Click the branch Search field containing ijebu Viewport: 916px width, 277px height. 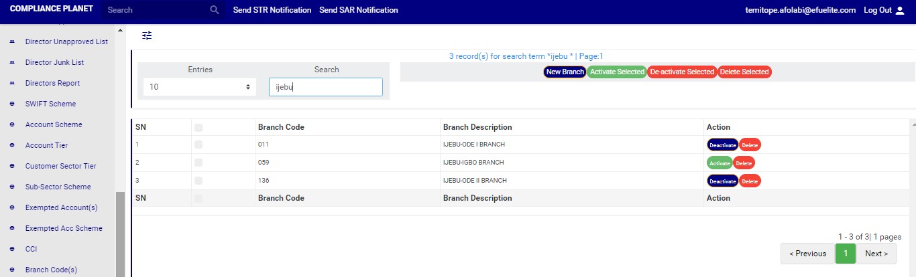click(325, 87)
